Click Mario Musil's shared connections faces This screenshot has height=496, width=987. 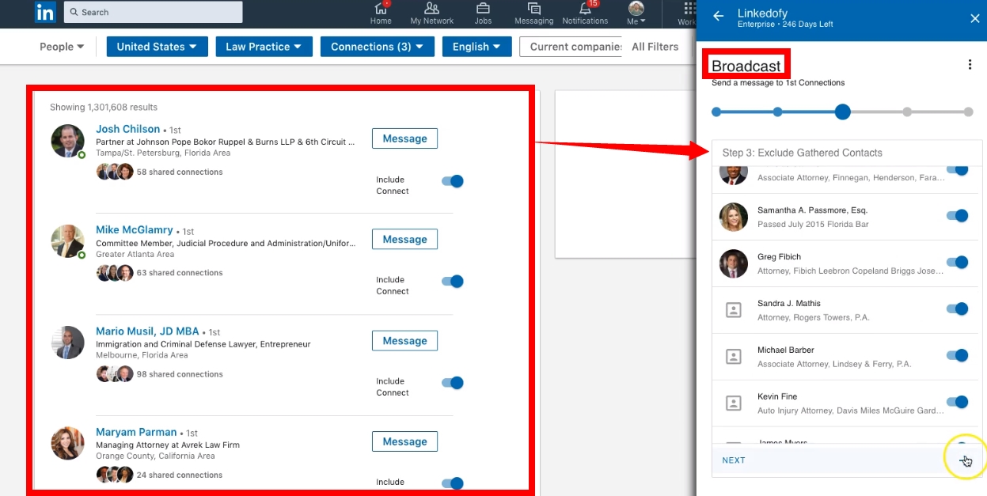[x=115, y=374]
